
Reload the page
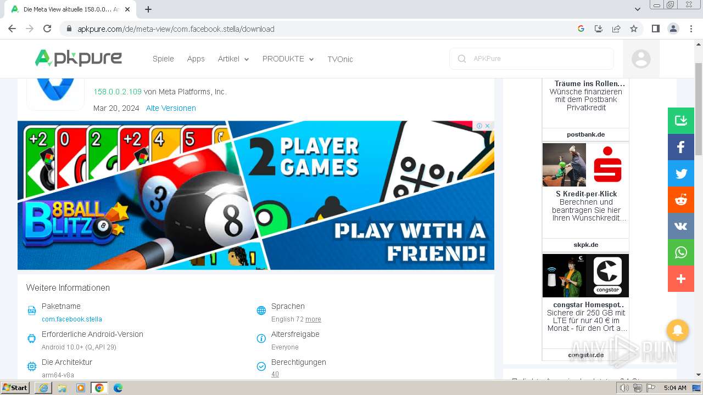pyautogui.click(x=47, y=29)
